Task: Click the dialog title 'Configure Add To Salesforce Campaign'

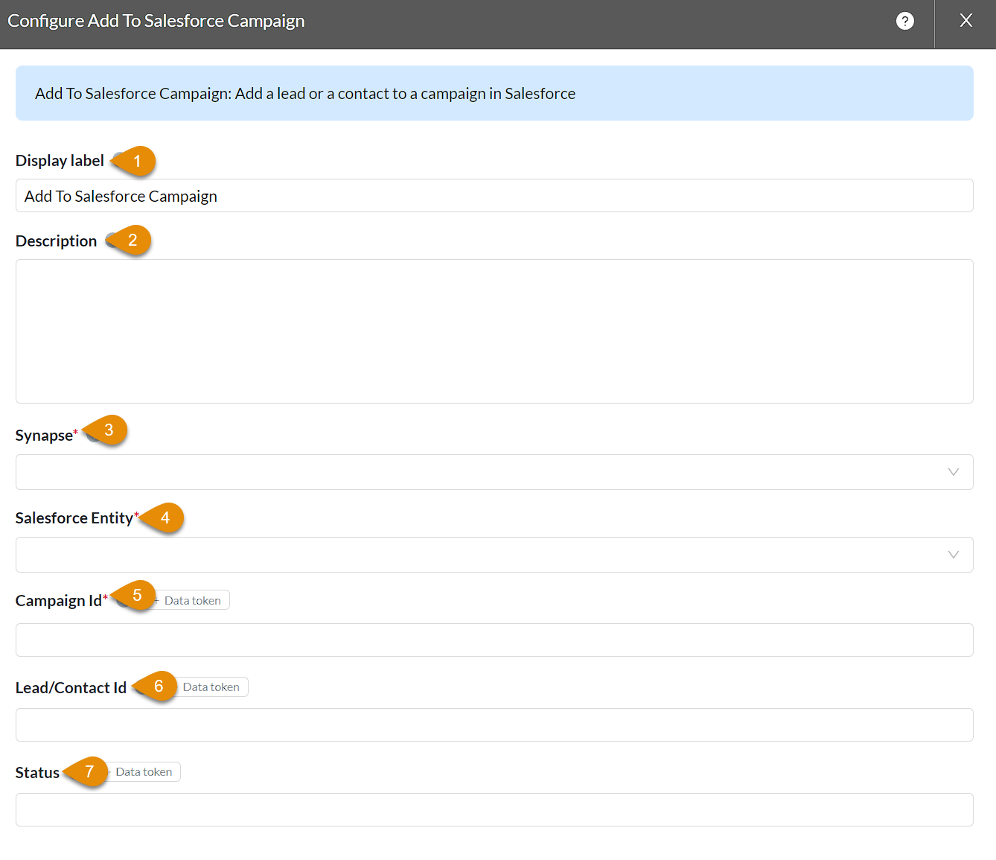Action: (156, 21)
